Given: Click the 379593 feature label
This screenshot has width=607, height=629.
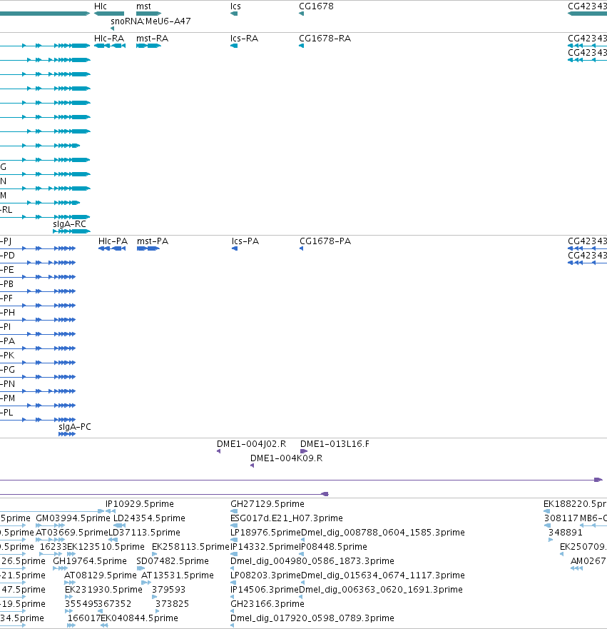Looking at the screenshot, I should tap(168, 590).
